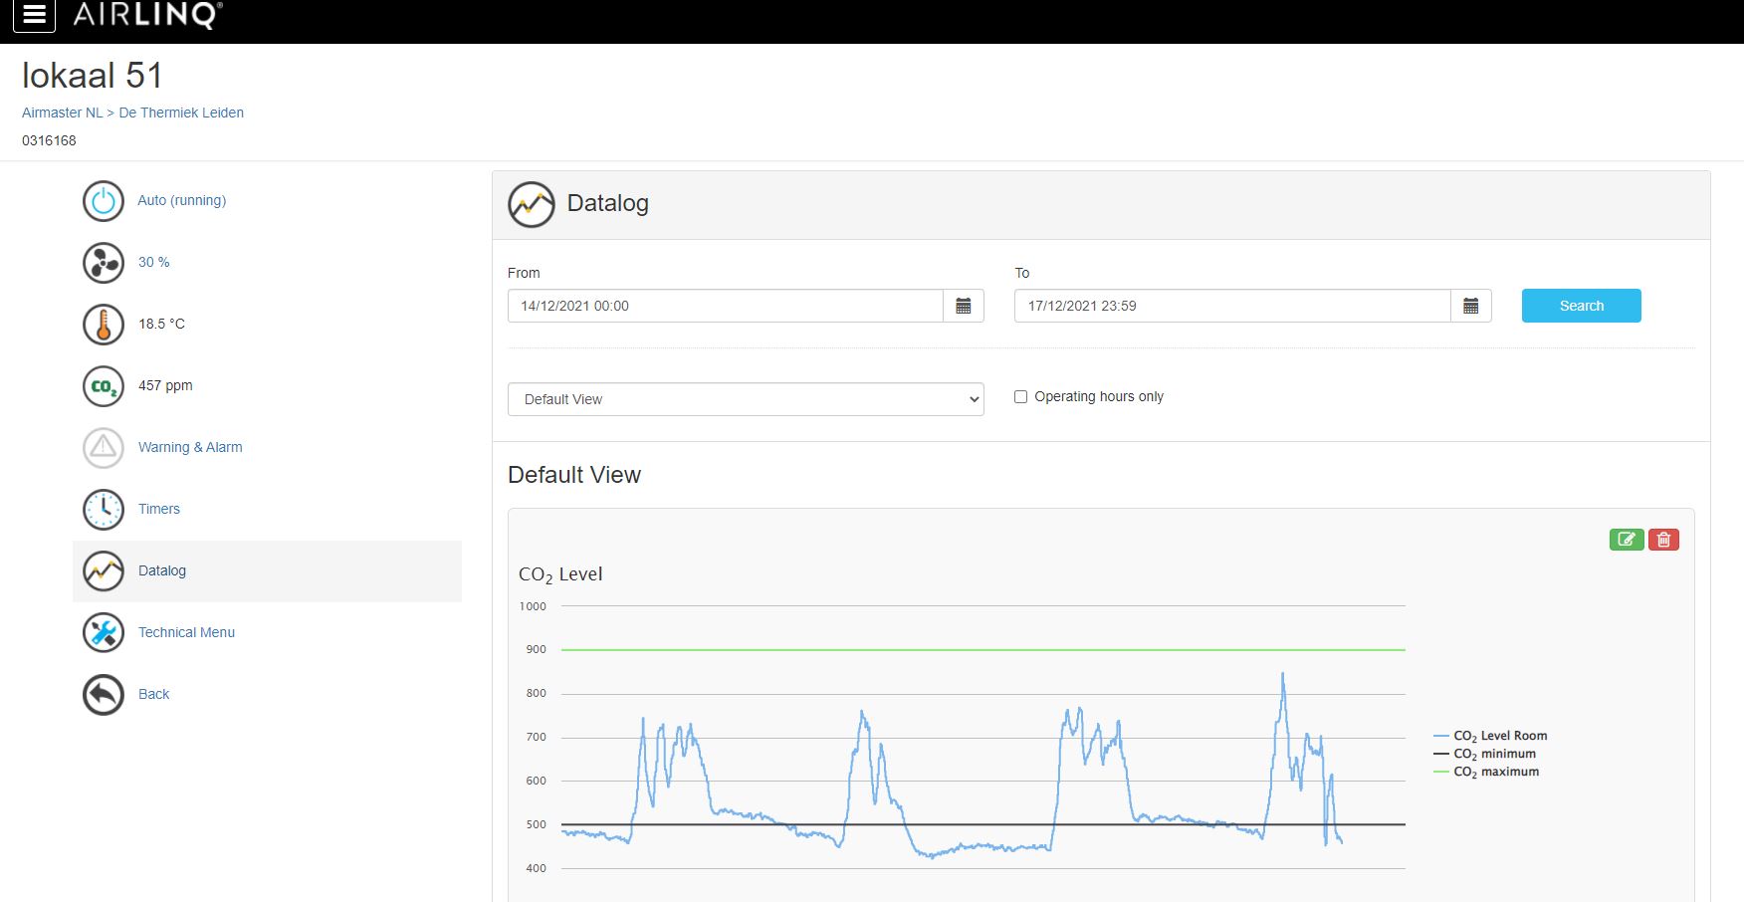This screenshot has height=902, width=1744.
Task: Open the Timers menu item
Action: click(x=159, y=509)
